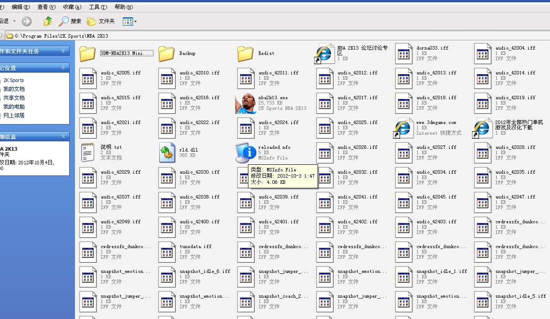
Task: Select the tunedata.iff file icon
Action: (x=167, y=252)
